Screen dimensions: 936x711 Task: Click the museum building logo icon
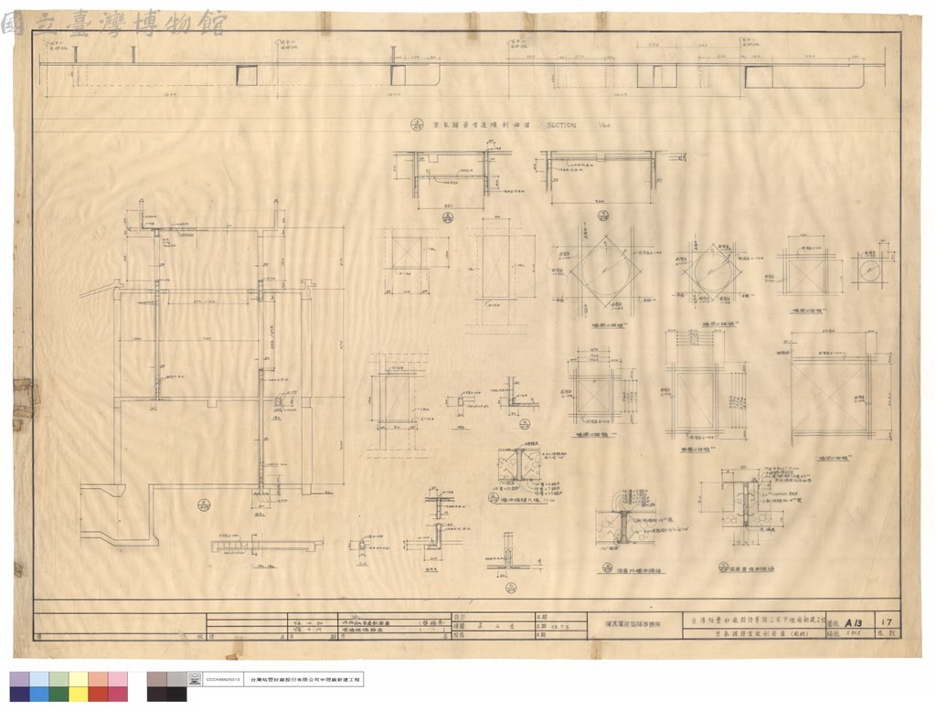coord(195,679)
